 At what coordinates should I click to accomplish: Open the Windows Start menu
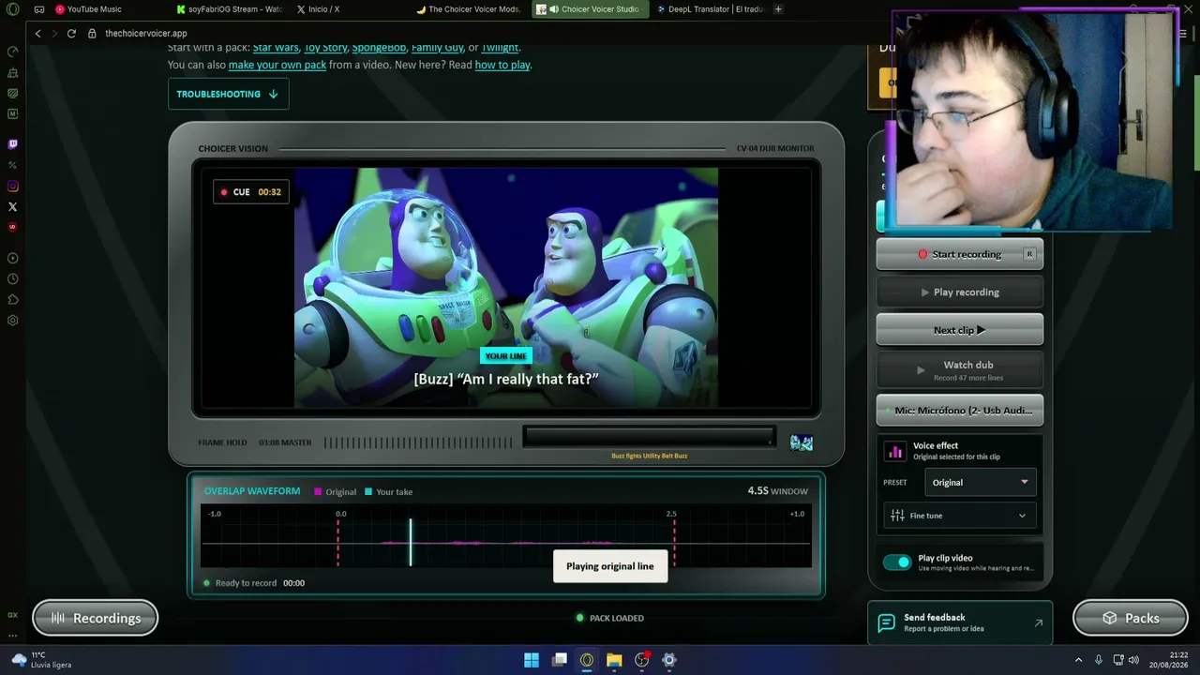click(x=532, y=660)
